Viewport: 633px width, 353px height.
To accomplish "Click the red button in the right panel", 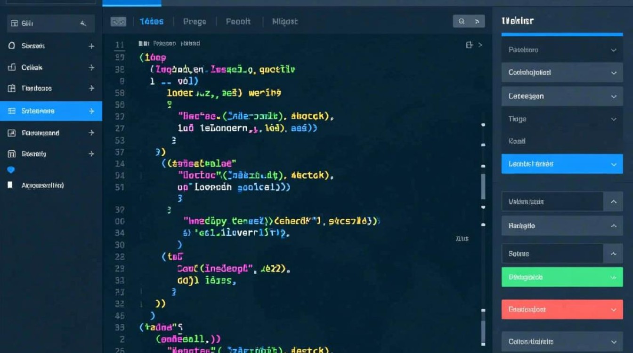I will coord(562,309).
